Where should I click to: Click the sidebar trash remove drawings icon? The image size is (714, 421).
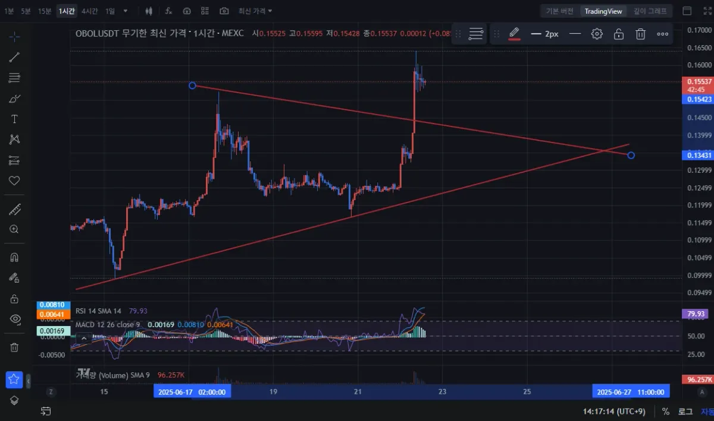click(x=14, y=347)
